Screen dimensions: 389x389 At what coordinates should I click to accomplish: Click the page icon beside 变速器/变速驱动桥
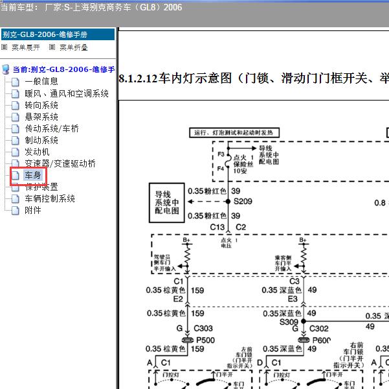15,163
